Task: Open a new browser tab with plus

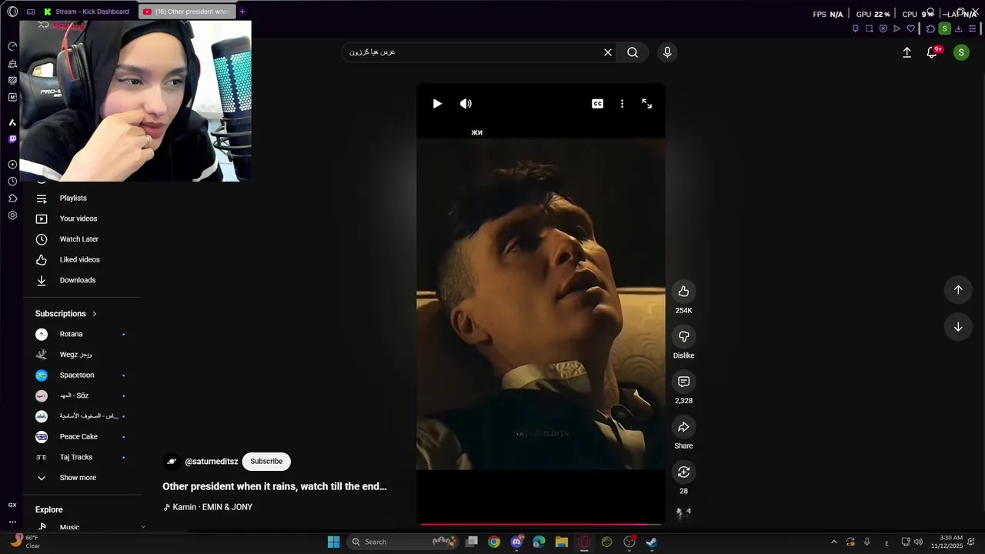Action: pyautogui.click(x=242, y=12)
